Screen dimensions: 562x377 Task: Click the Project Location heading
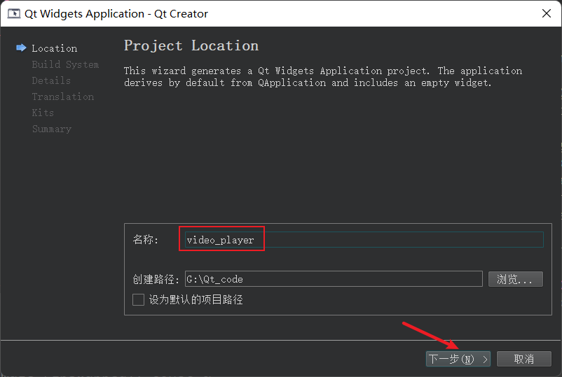click(x=191, y=45)
